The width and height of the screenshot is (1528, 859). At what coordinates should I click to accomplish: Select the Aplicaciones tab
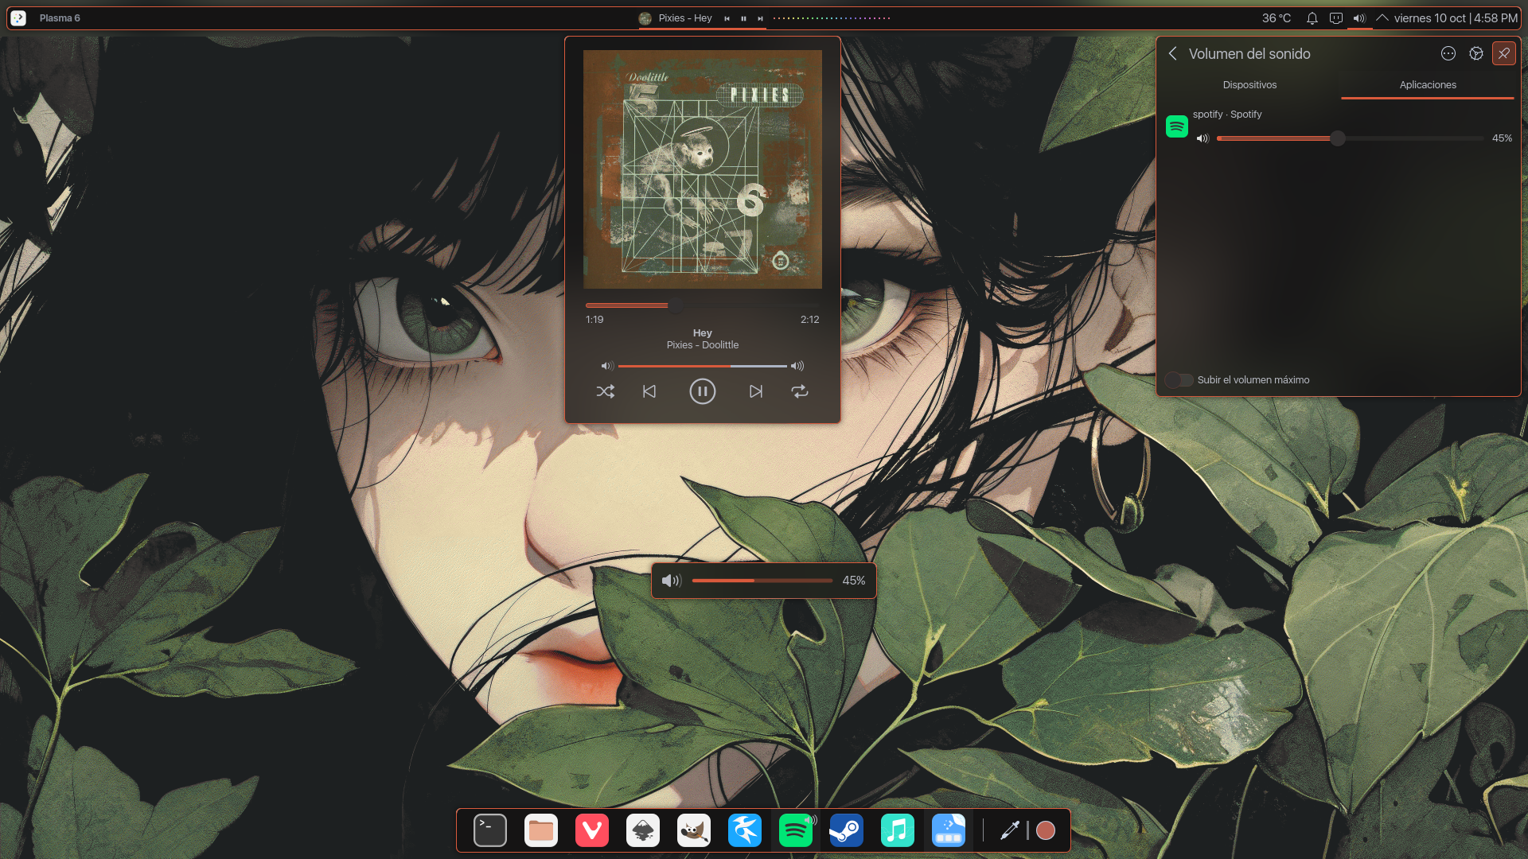(1428, 85)
